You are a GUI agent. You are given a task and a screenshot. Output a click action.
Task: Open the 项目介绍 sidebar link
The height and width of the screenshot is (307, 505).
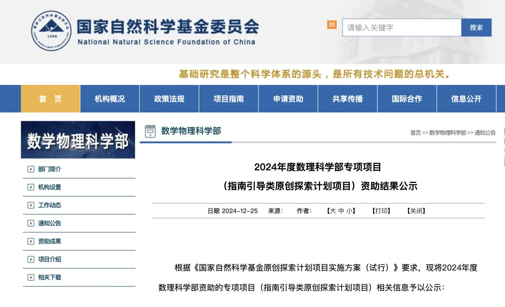coord(50,259)
